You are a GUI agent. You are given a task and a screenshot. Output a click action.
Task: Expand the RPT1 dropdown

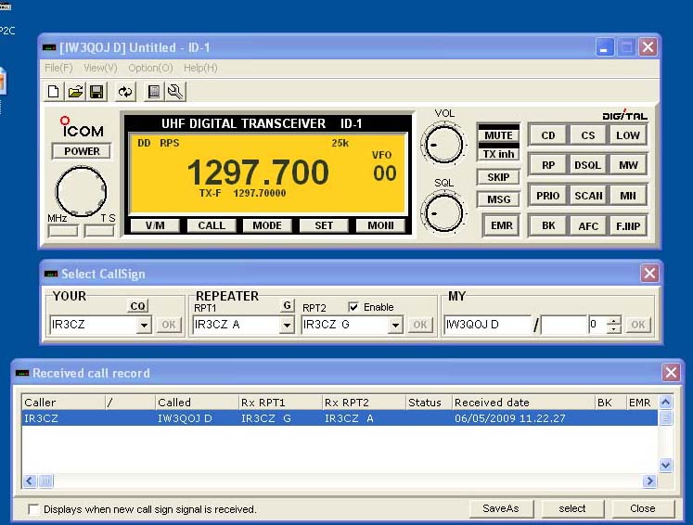tap(287, 326)
